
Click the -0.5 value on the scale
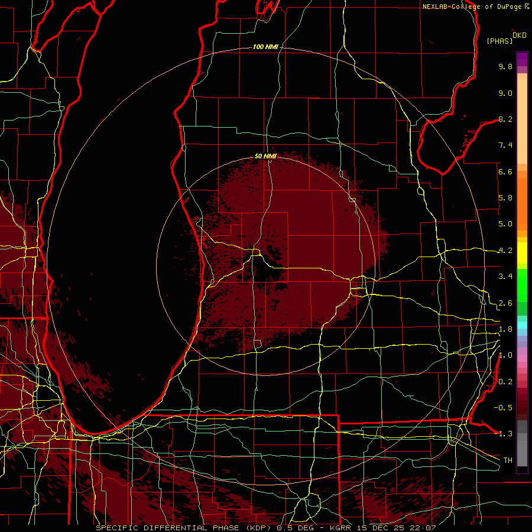[503, 408]
